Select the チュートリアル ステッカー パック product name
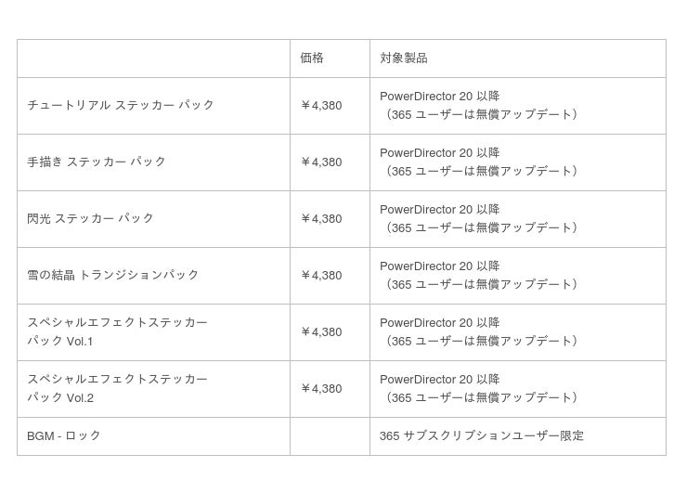Screen dimensions: 687x493 tap(121, 106)
